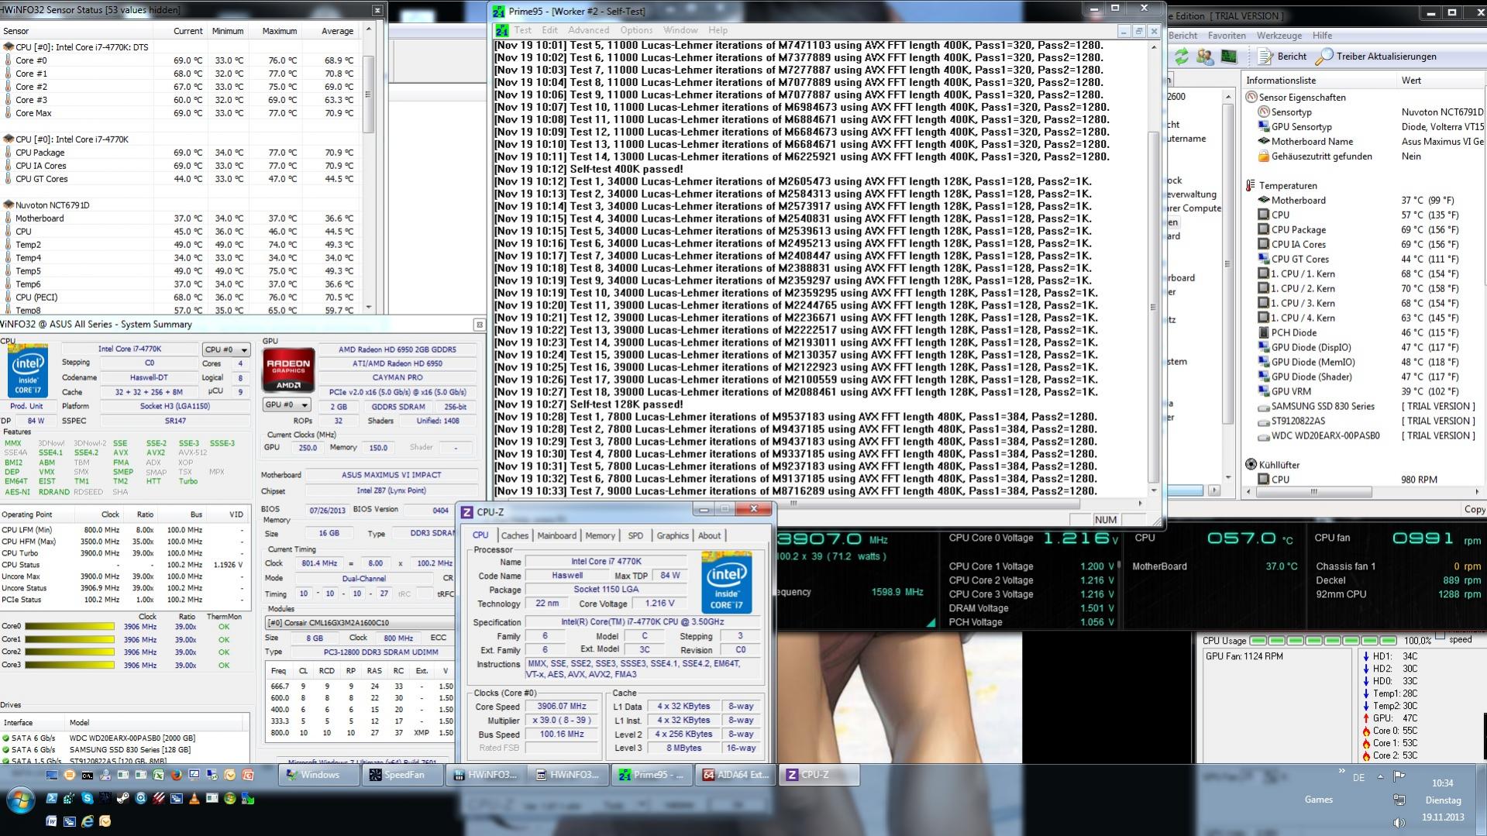The height and width of the screenshot is (836, 1487).
Task: Launch Firefox from the quick launch bar
Action: (x=176, y=775)
